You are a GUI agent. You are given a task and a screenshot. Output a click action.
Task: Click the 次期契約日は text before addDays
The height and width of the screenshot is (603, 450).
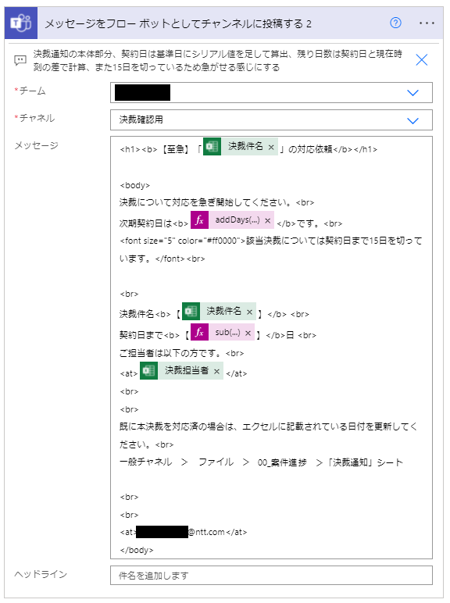pyautogui.click(x=146, y=223)
